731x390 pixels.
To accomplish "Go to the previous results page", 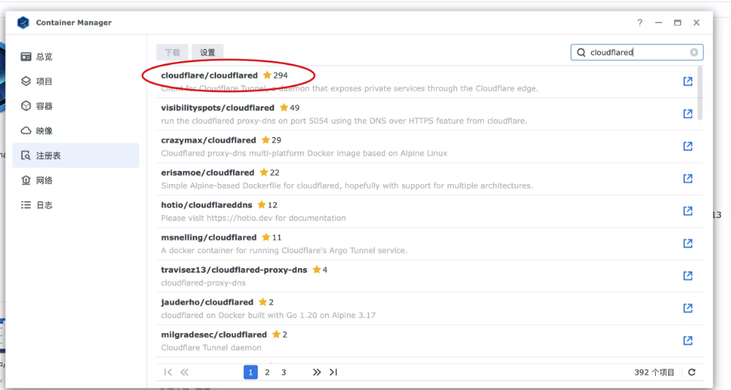I will pyautogui.click(x=185, y=372).
